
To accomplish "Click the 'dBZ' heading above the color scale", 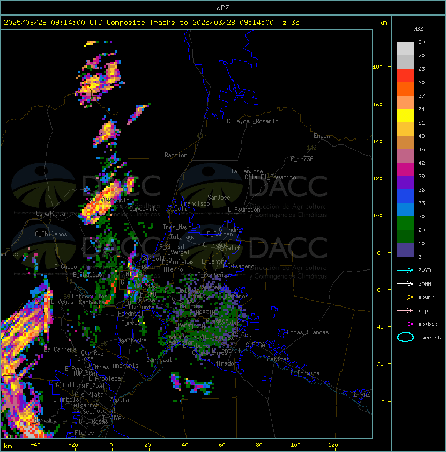I will point(418,29).
